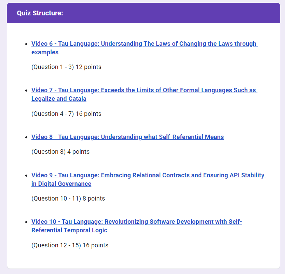
Task: Select '(Question 12 - 15) 16 points' text
Action: (70, 245)
